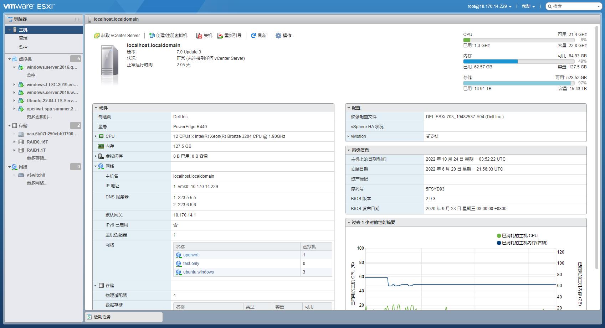605x328 pixels.
Task: Expand the CPU hardware row
Action: coord(96,136)
